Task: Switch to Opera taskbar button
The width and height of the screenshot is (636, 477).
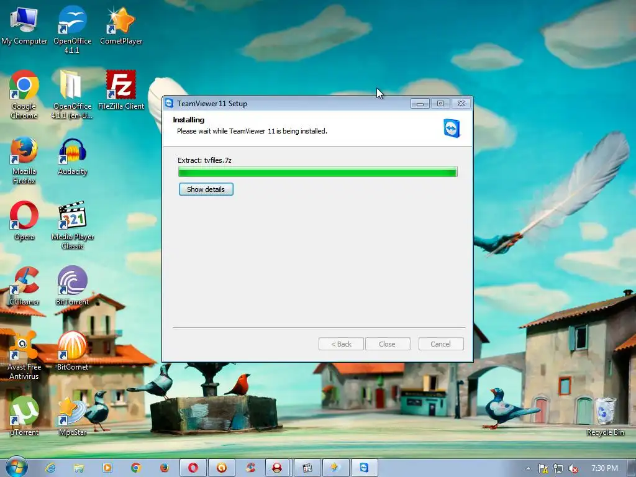Action: coord(193,468)
